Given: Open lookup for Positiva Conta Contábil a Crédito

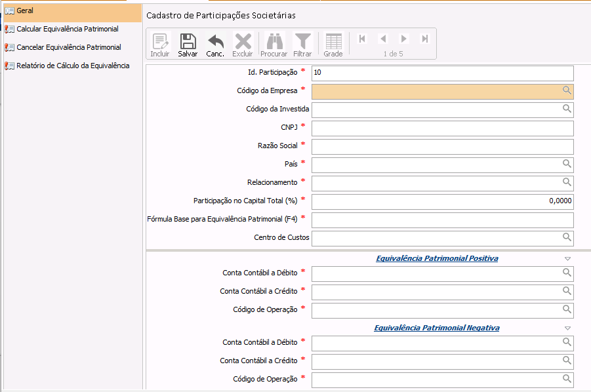Looking at the screenshot, I should pyautogui.click(x=567, y=290).
